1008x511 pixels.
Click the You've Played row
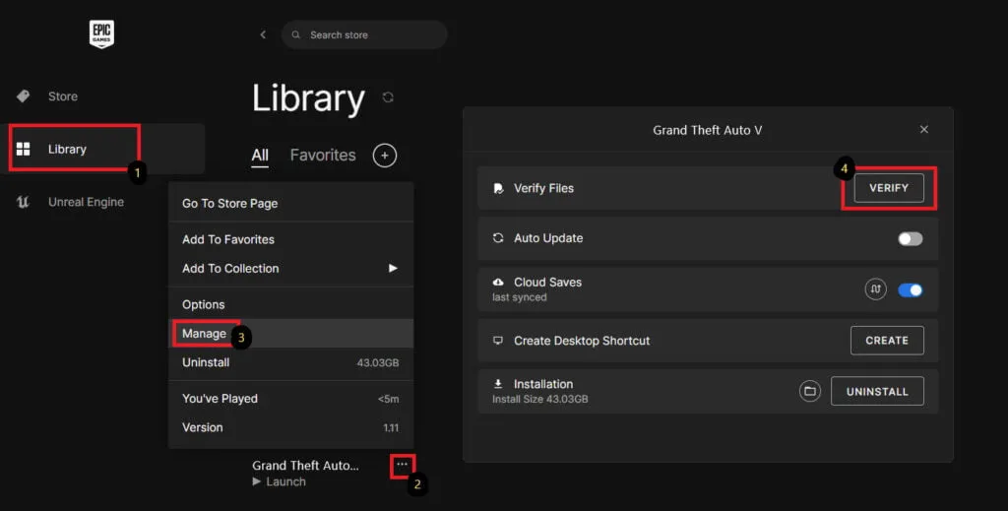tap(290, 399)
